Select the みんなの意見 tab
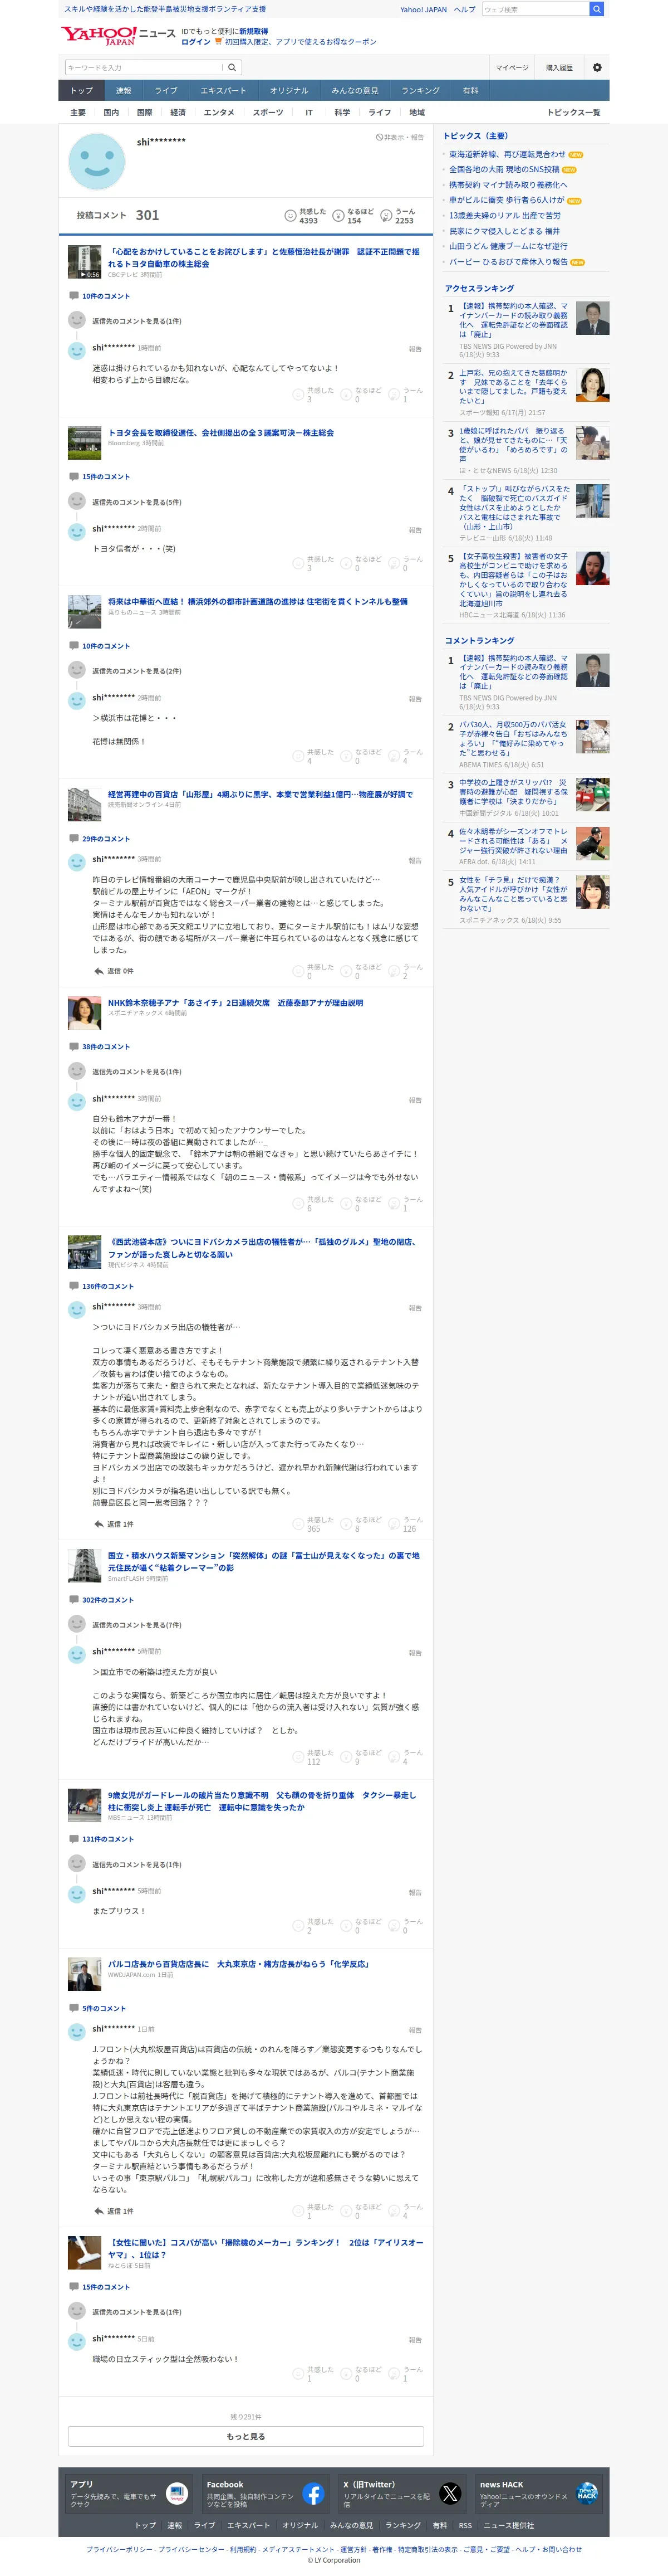 click(x=355, y=91)
